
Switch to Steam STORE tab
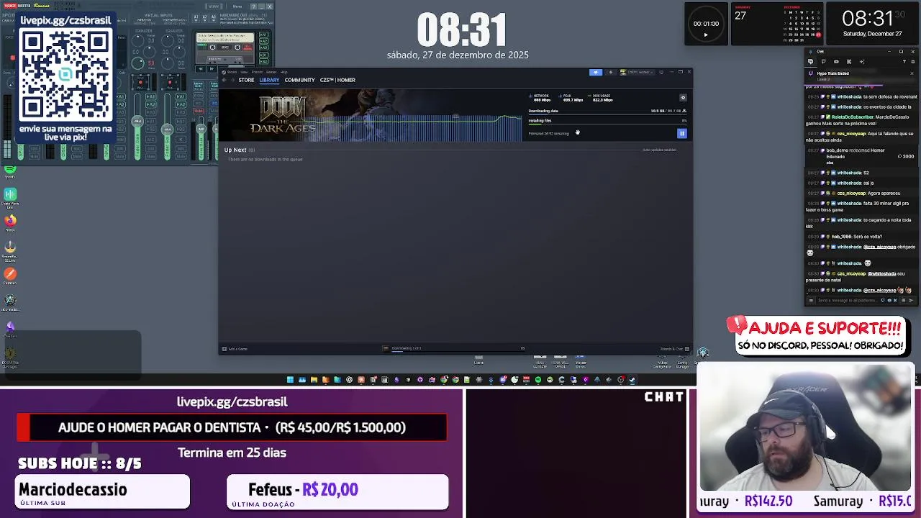(246, 80)
